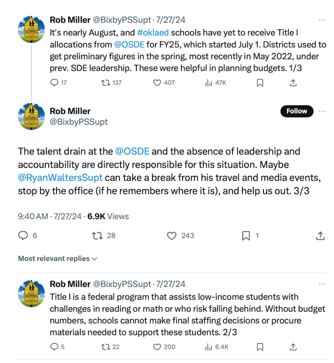Open the three-dot menu on the 2/3 reply
This screenshot has height=363, width=334.
pos(322,284)
